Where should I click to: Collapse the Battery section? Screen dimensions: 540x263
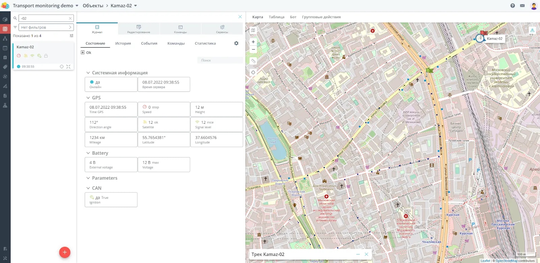coord(88,153)
